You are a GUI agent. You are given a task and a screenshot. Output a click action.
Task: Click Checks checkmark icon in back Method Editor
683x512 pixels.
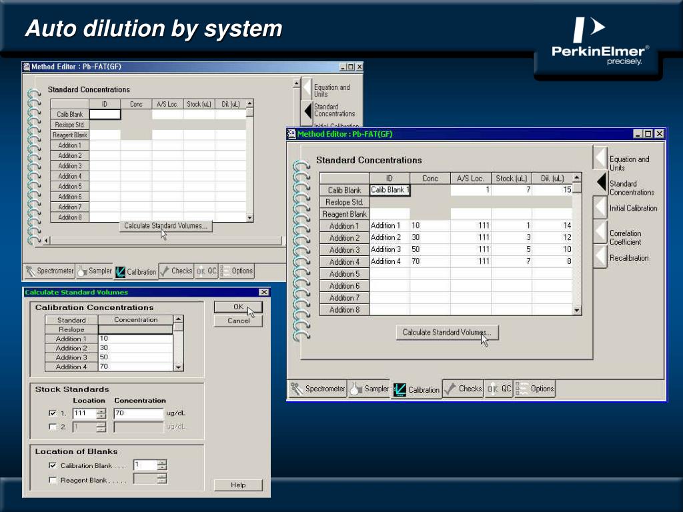click(x=165, y=271)
